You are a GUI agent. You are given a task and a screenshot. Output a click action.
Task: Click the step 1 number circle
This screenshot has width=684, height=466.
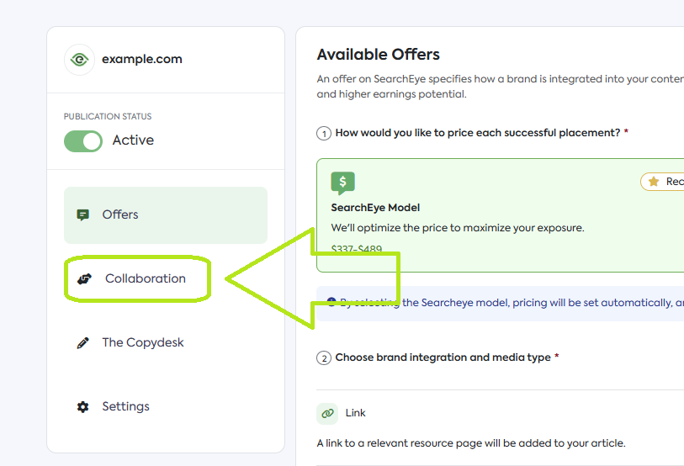click(324, 133)
